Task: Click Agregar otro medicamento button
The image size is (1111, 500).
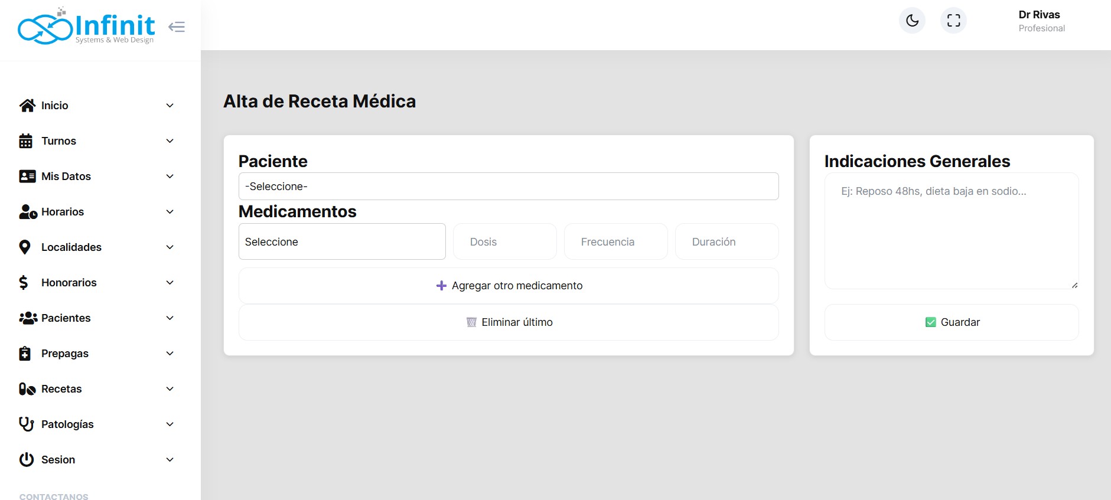Action: (508, 286)
